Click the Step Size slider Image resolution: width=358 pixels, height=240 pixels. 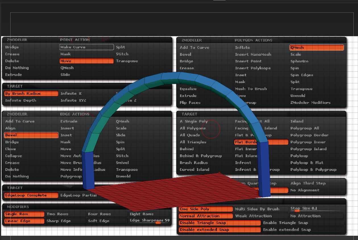[x=297, y=211]
